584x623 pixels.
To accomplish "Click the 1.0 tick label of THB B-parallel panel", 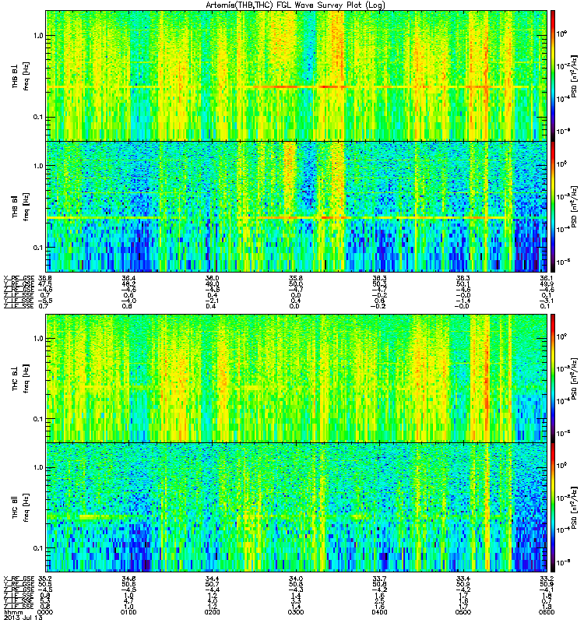I will tap(38, 166).
